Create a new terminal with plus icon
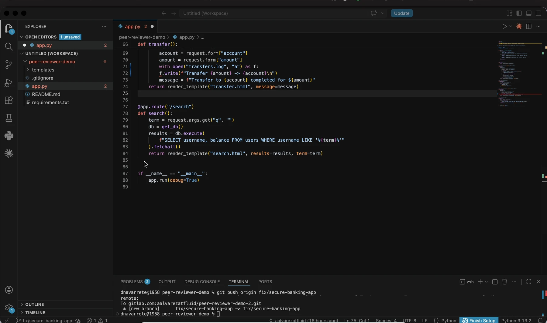Image resolution: width=547 pixels, height=323 pixels. pos(480,282)
